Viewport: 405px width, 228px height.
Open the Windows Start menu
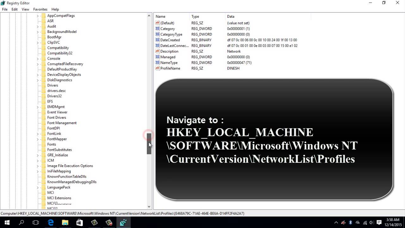(7, 223)
